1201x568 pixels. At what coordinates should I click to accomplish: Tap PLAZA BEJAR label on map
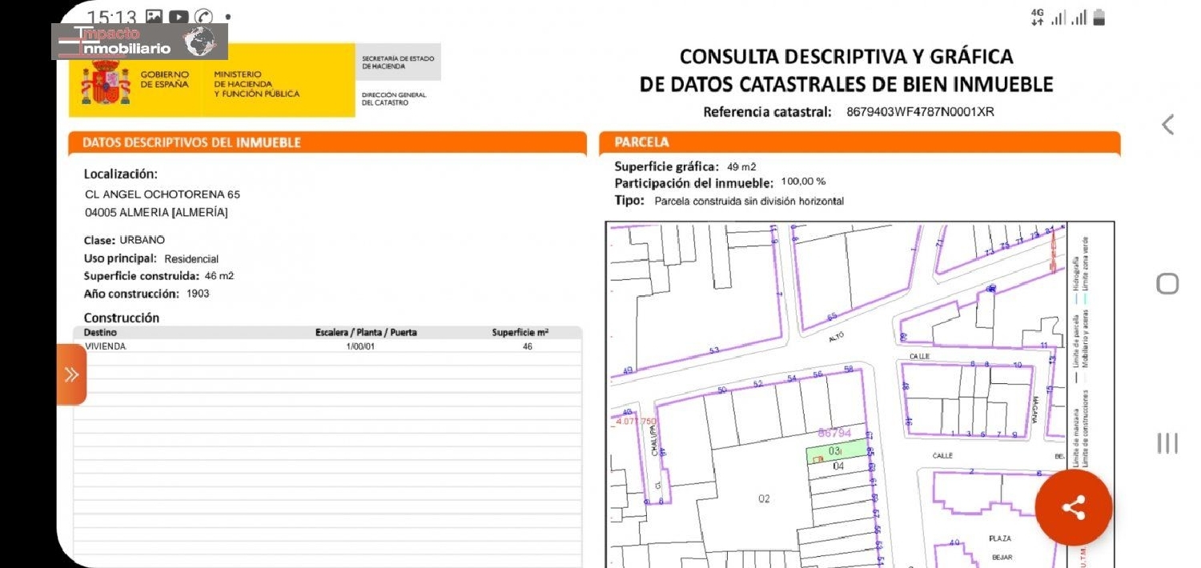coord(1002,547)
